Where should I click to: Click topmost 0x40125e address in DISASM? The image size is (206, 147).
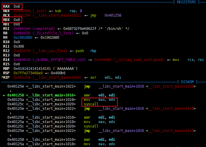[16, 86]
